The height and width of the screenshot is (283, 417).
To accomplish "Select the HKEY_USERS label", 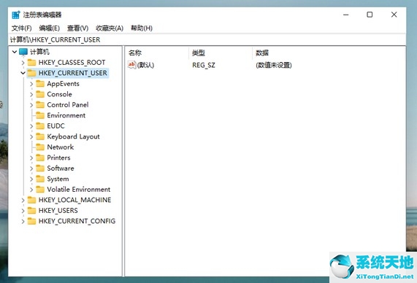I will [58, 211].
